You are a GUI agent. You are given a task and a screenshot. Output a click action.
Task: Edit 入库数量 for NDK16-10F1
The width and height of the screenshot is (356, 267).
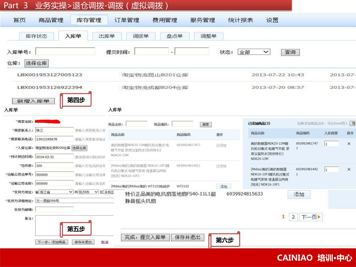click(x=331, y=170)
